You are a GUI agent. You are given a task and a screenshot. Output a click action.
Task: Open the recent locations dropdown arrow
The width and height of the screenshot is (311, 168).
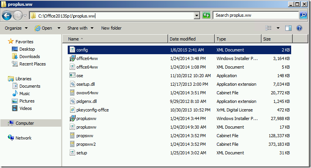click(x=25, y=16)
